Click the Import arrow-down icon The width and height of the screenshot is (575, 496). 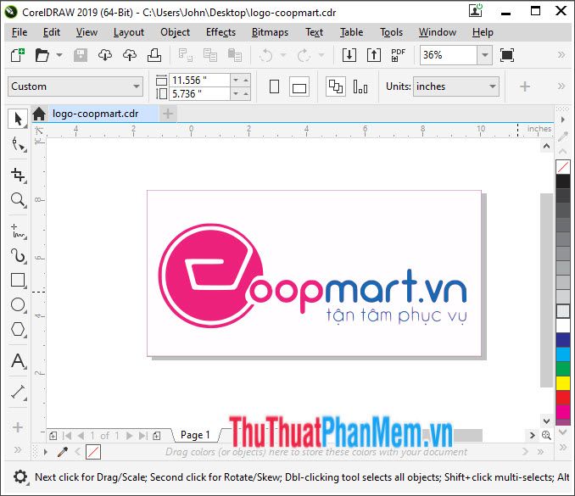tap(349, 55)
